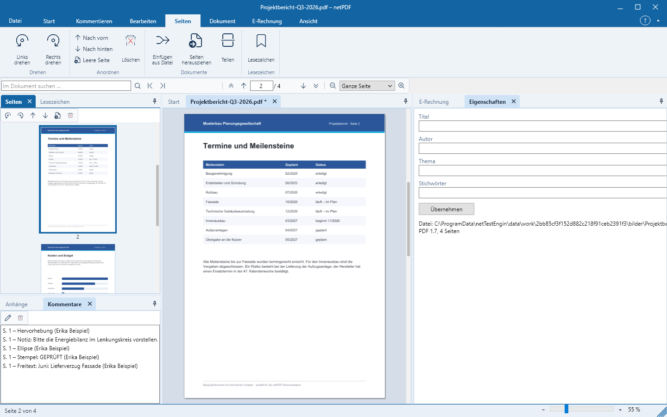Pin the Seiten thumbnail panel
Screen dimensions: 667x417
[x=155, y=101]
